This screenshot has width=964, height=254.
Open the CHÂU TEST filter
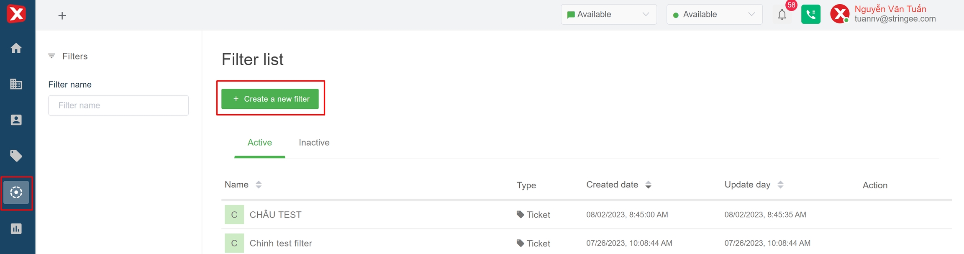(x=275, y=215)
